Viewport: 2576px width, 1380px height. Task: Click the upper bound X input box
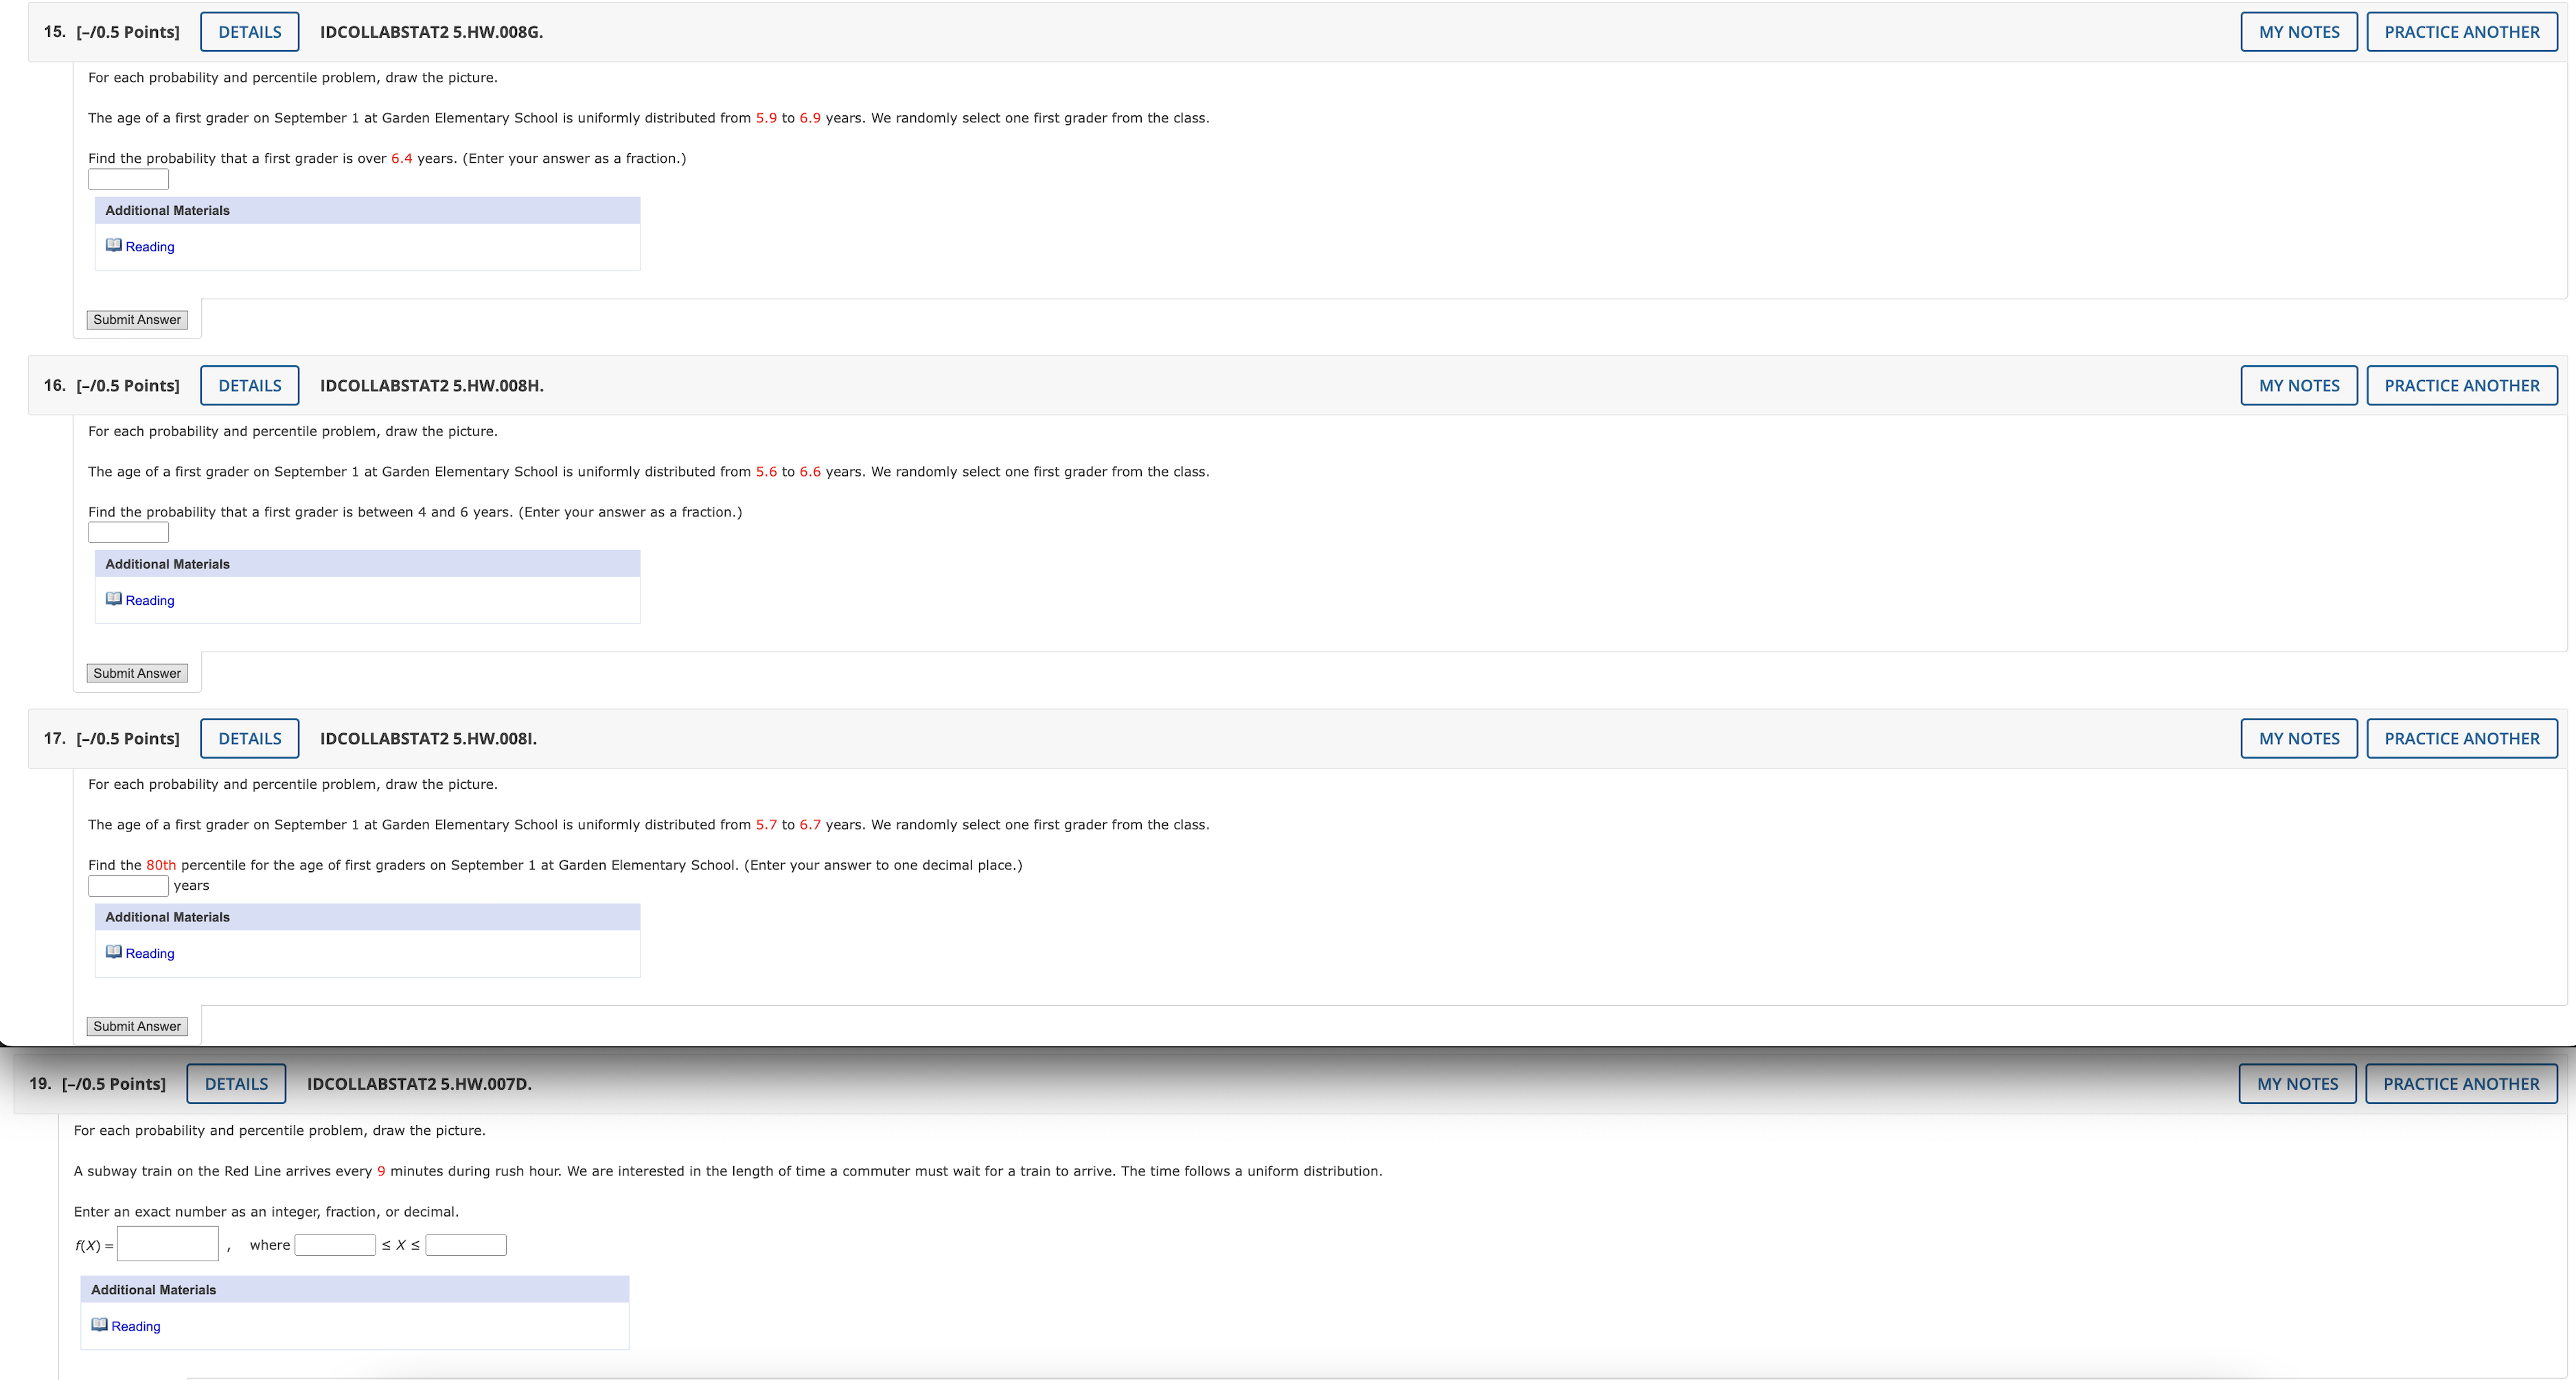coord(465,1245)
